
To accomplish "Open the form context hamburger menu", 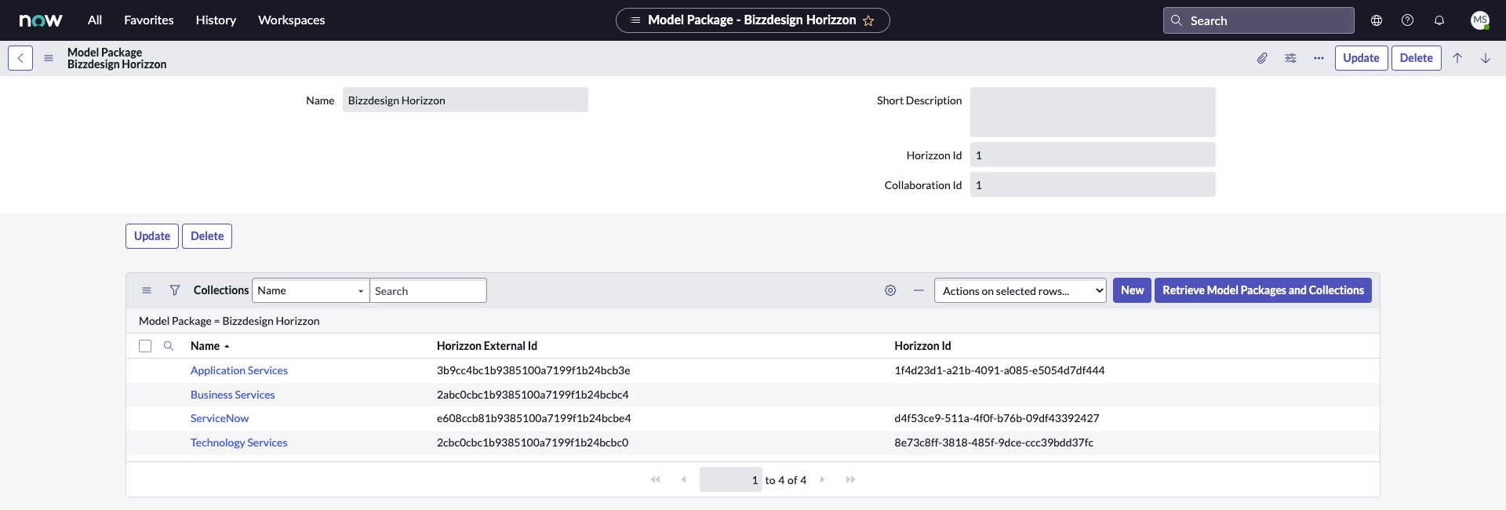I will click(x=49, y=58).
